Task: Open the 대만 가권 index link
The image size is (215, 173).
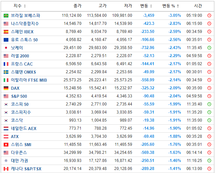Action: [x=19, y=161]
